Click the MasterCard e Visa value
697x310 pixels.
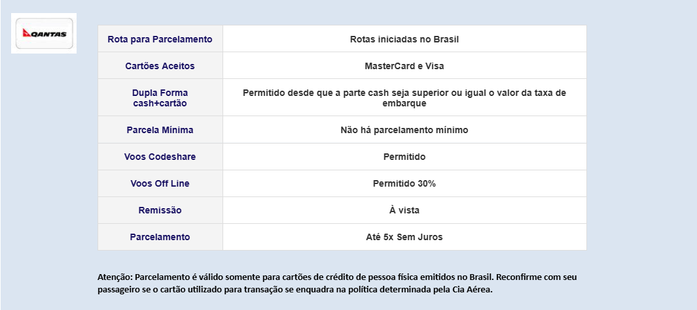[x=404, y=66]
